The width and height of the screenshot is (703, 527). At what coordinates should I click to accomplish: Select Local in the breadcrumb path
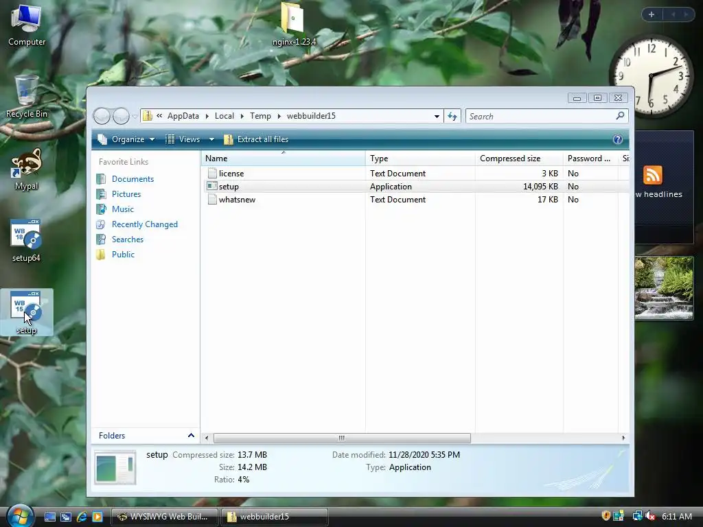point(224,116)
